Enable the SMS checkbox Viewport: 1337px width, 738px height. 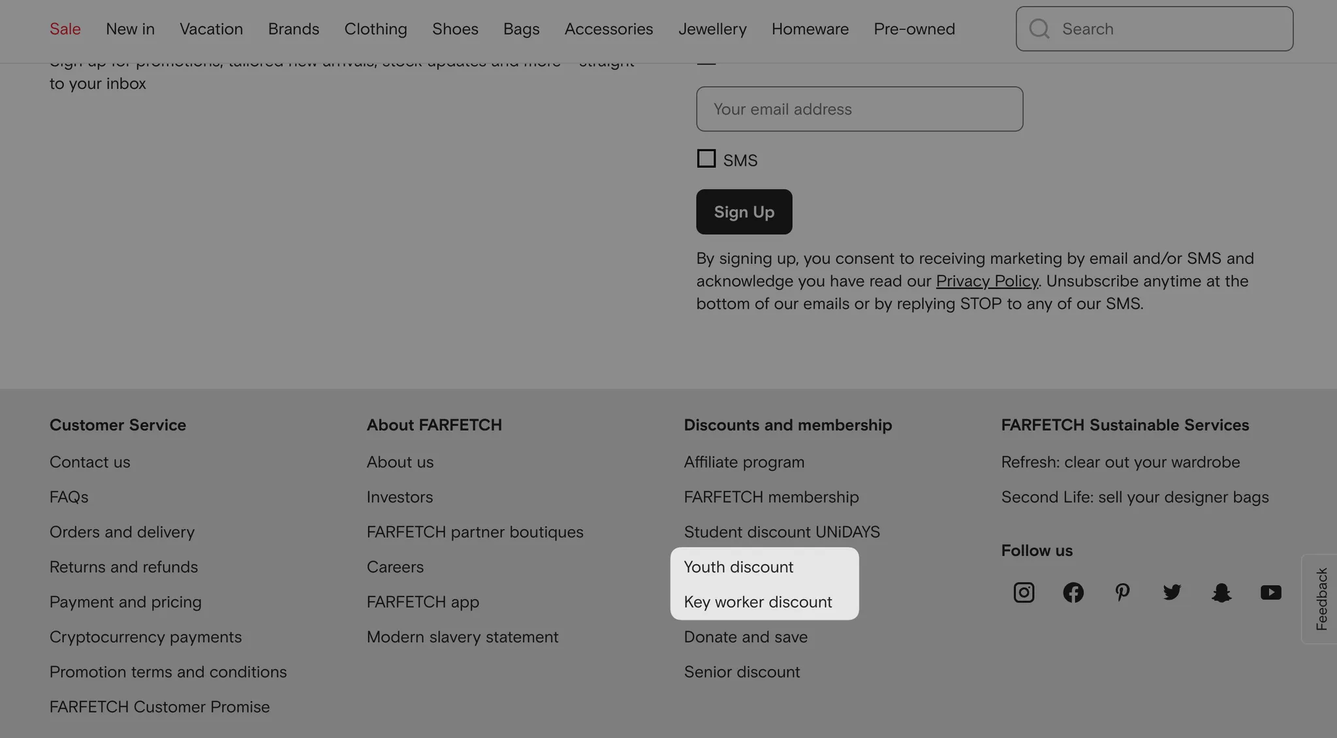pyautogui.click(x=706, y=159)
